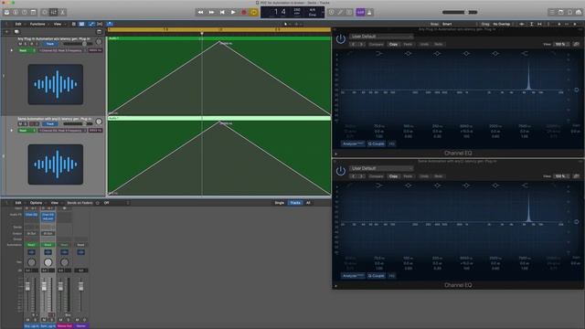Open Mixer Options menu

click(37, 203)
